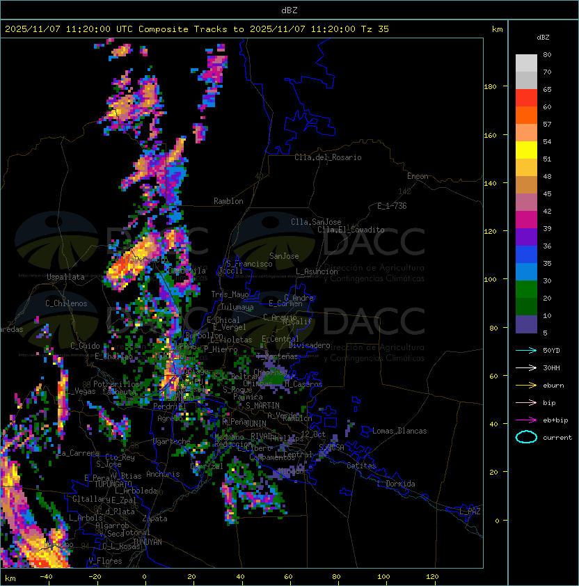Click the 'TUPUNGATO' map label
The image size is (579, 586).
tap(113, 484)
